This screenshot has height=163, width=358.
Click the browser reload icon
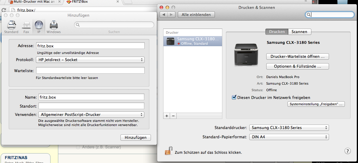[4, 10]
